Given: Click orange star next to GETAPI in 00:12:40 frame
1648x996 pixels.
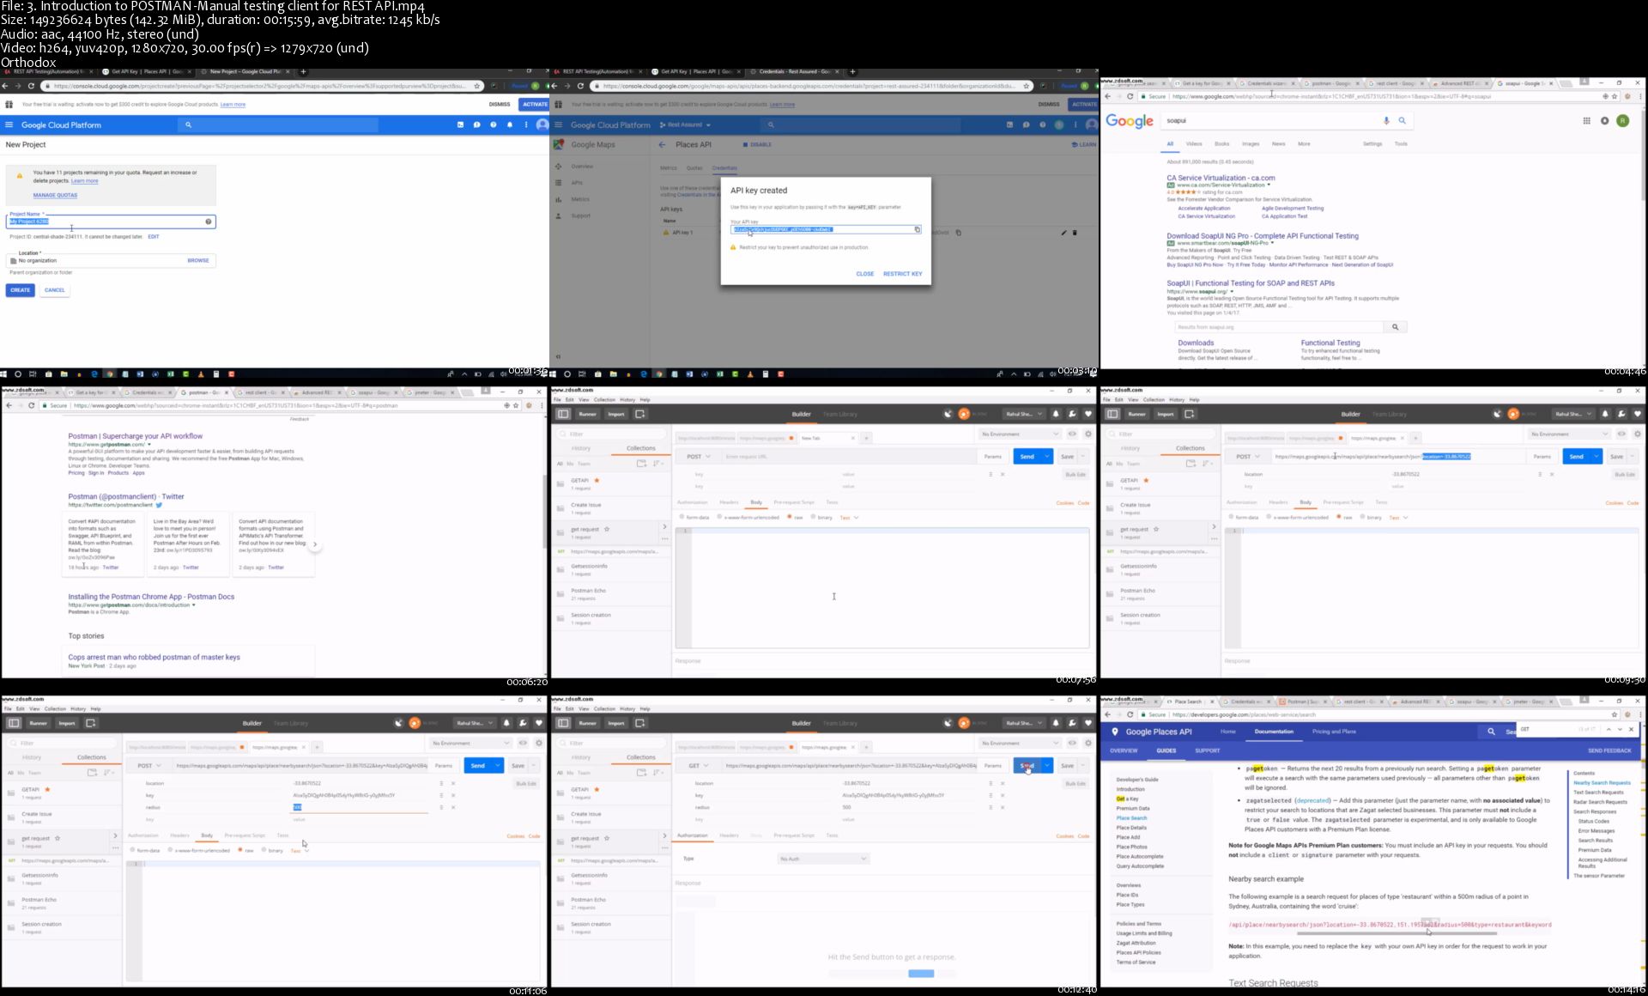Looking at the screenshot, I should pyautogui.click(x=597, y=789).
